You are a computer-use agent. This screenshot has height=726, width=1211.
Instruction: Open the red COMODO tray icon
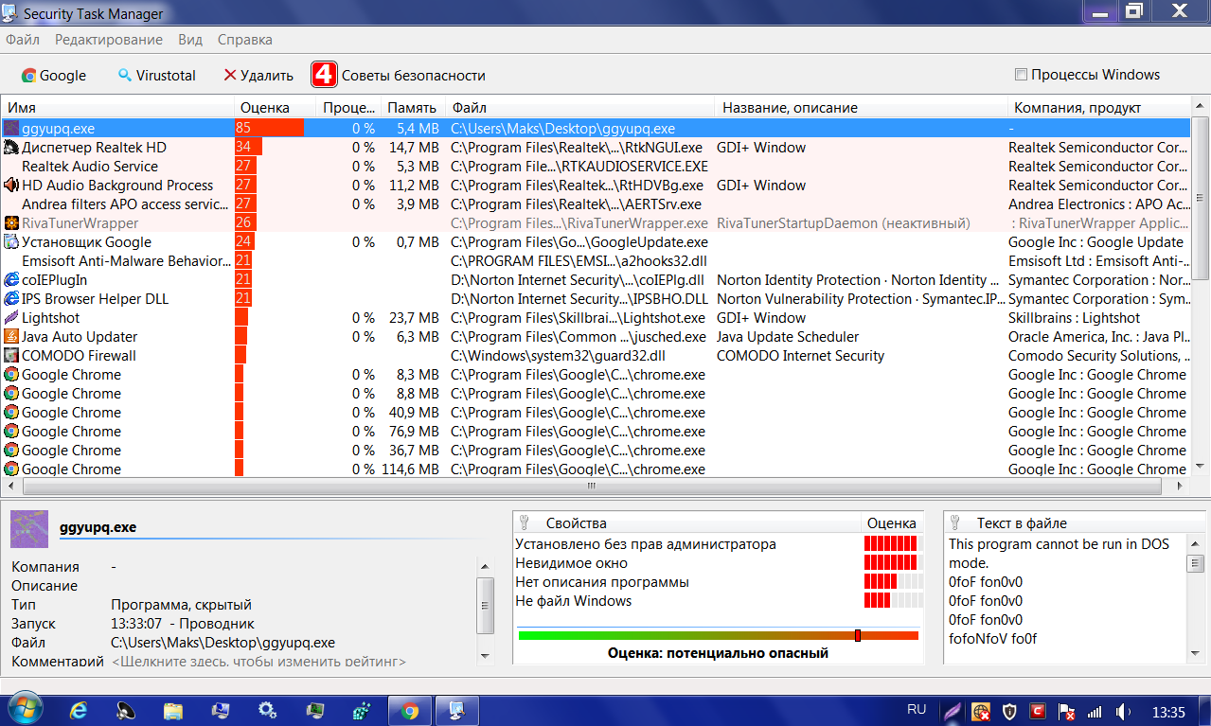coord(1039,711)
